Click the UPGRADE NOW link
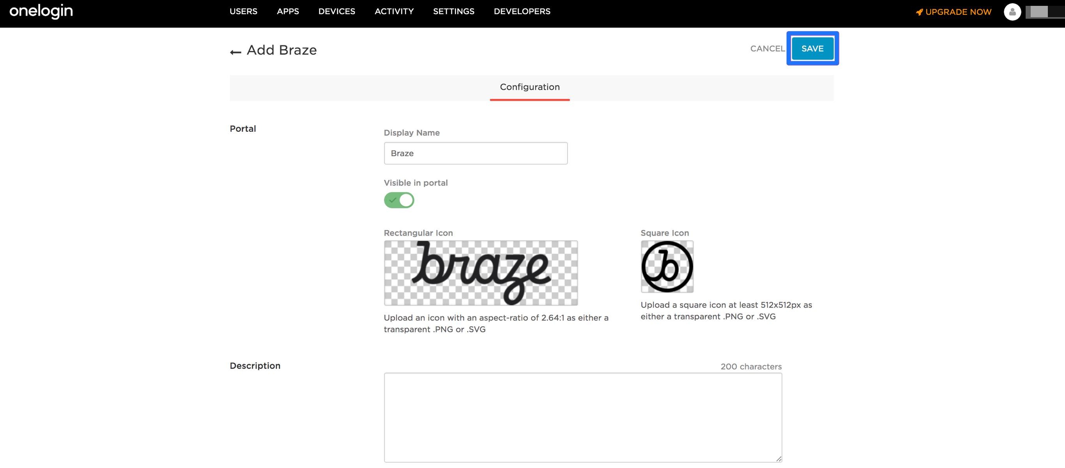 pyautogui.click(x=958, y=12)
